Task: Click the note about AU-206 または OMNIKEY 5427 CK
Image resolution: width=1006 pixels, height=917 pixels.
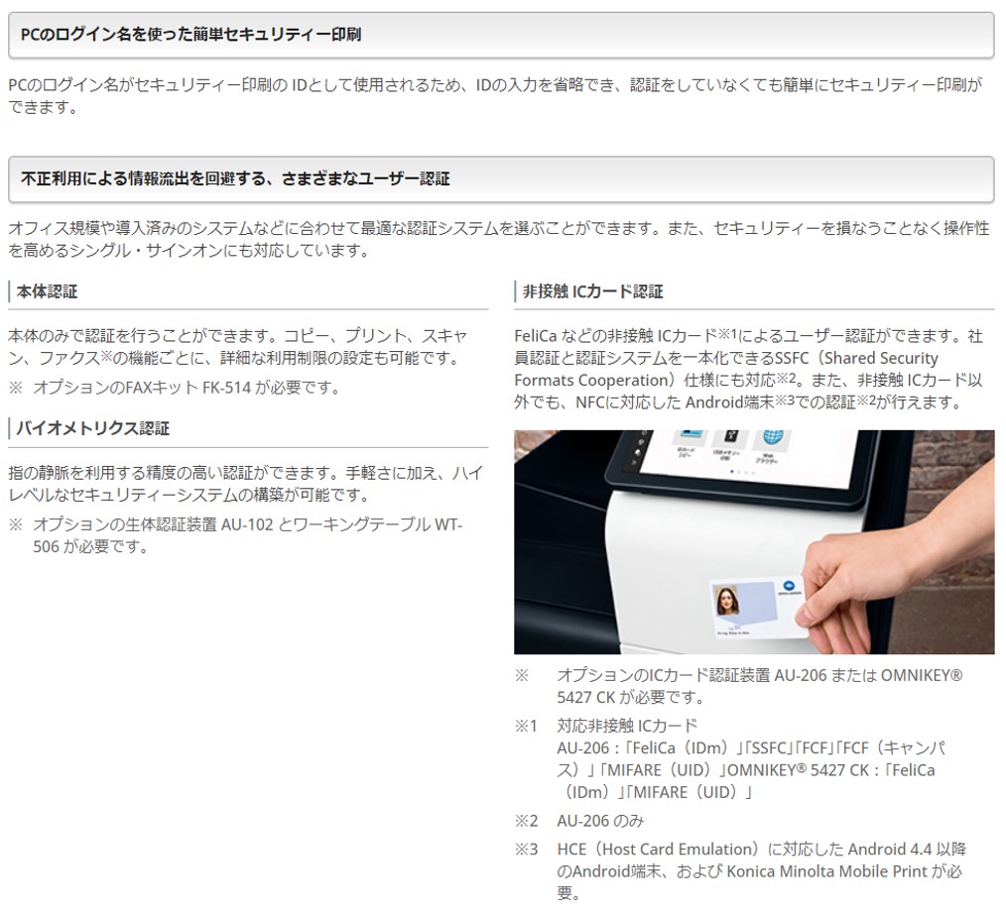Action: tap(760, 685)
